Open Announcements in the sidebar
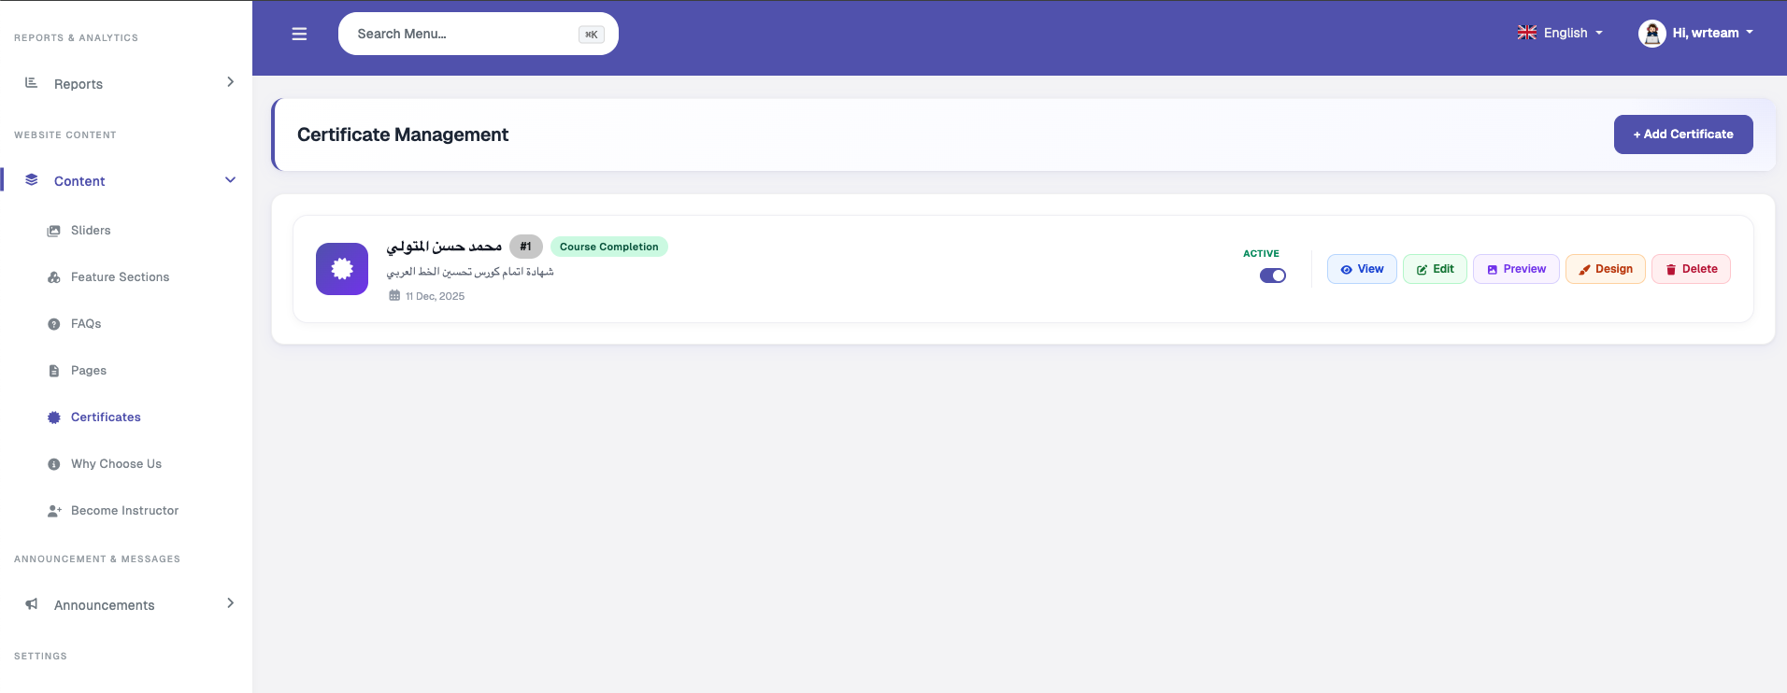Screen dimensions: 1787x693 click(x=126, y=604)
